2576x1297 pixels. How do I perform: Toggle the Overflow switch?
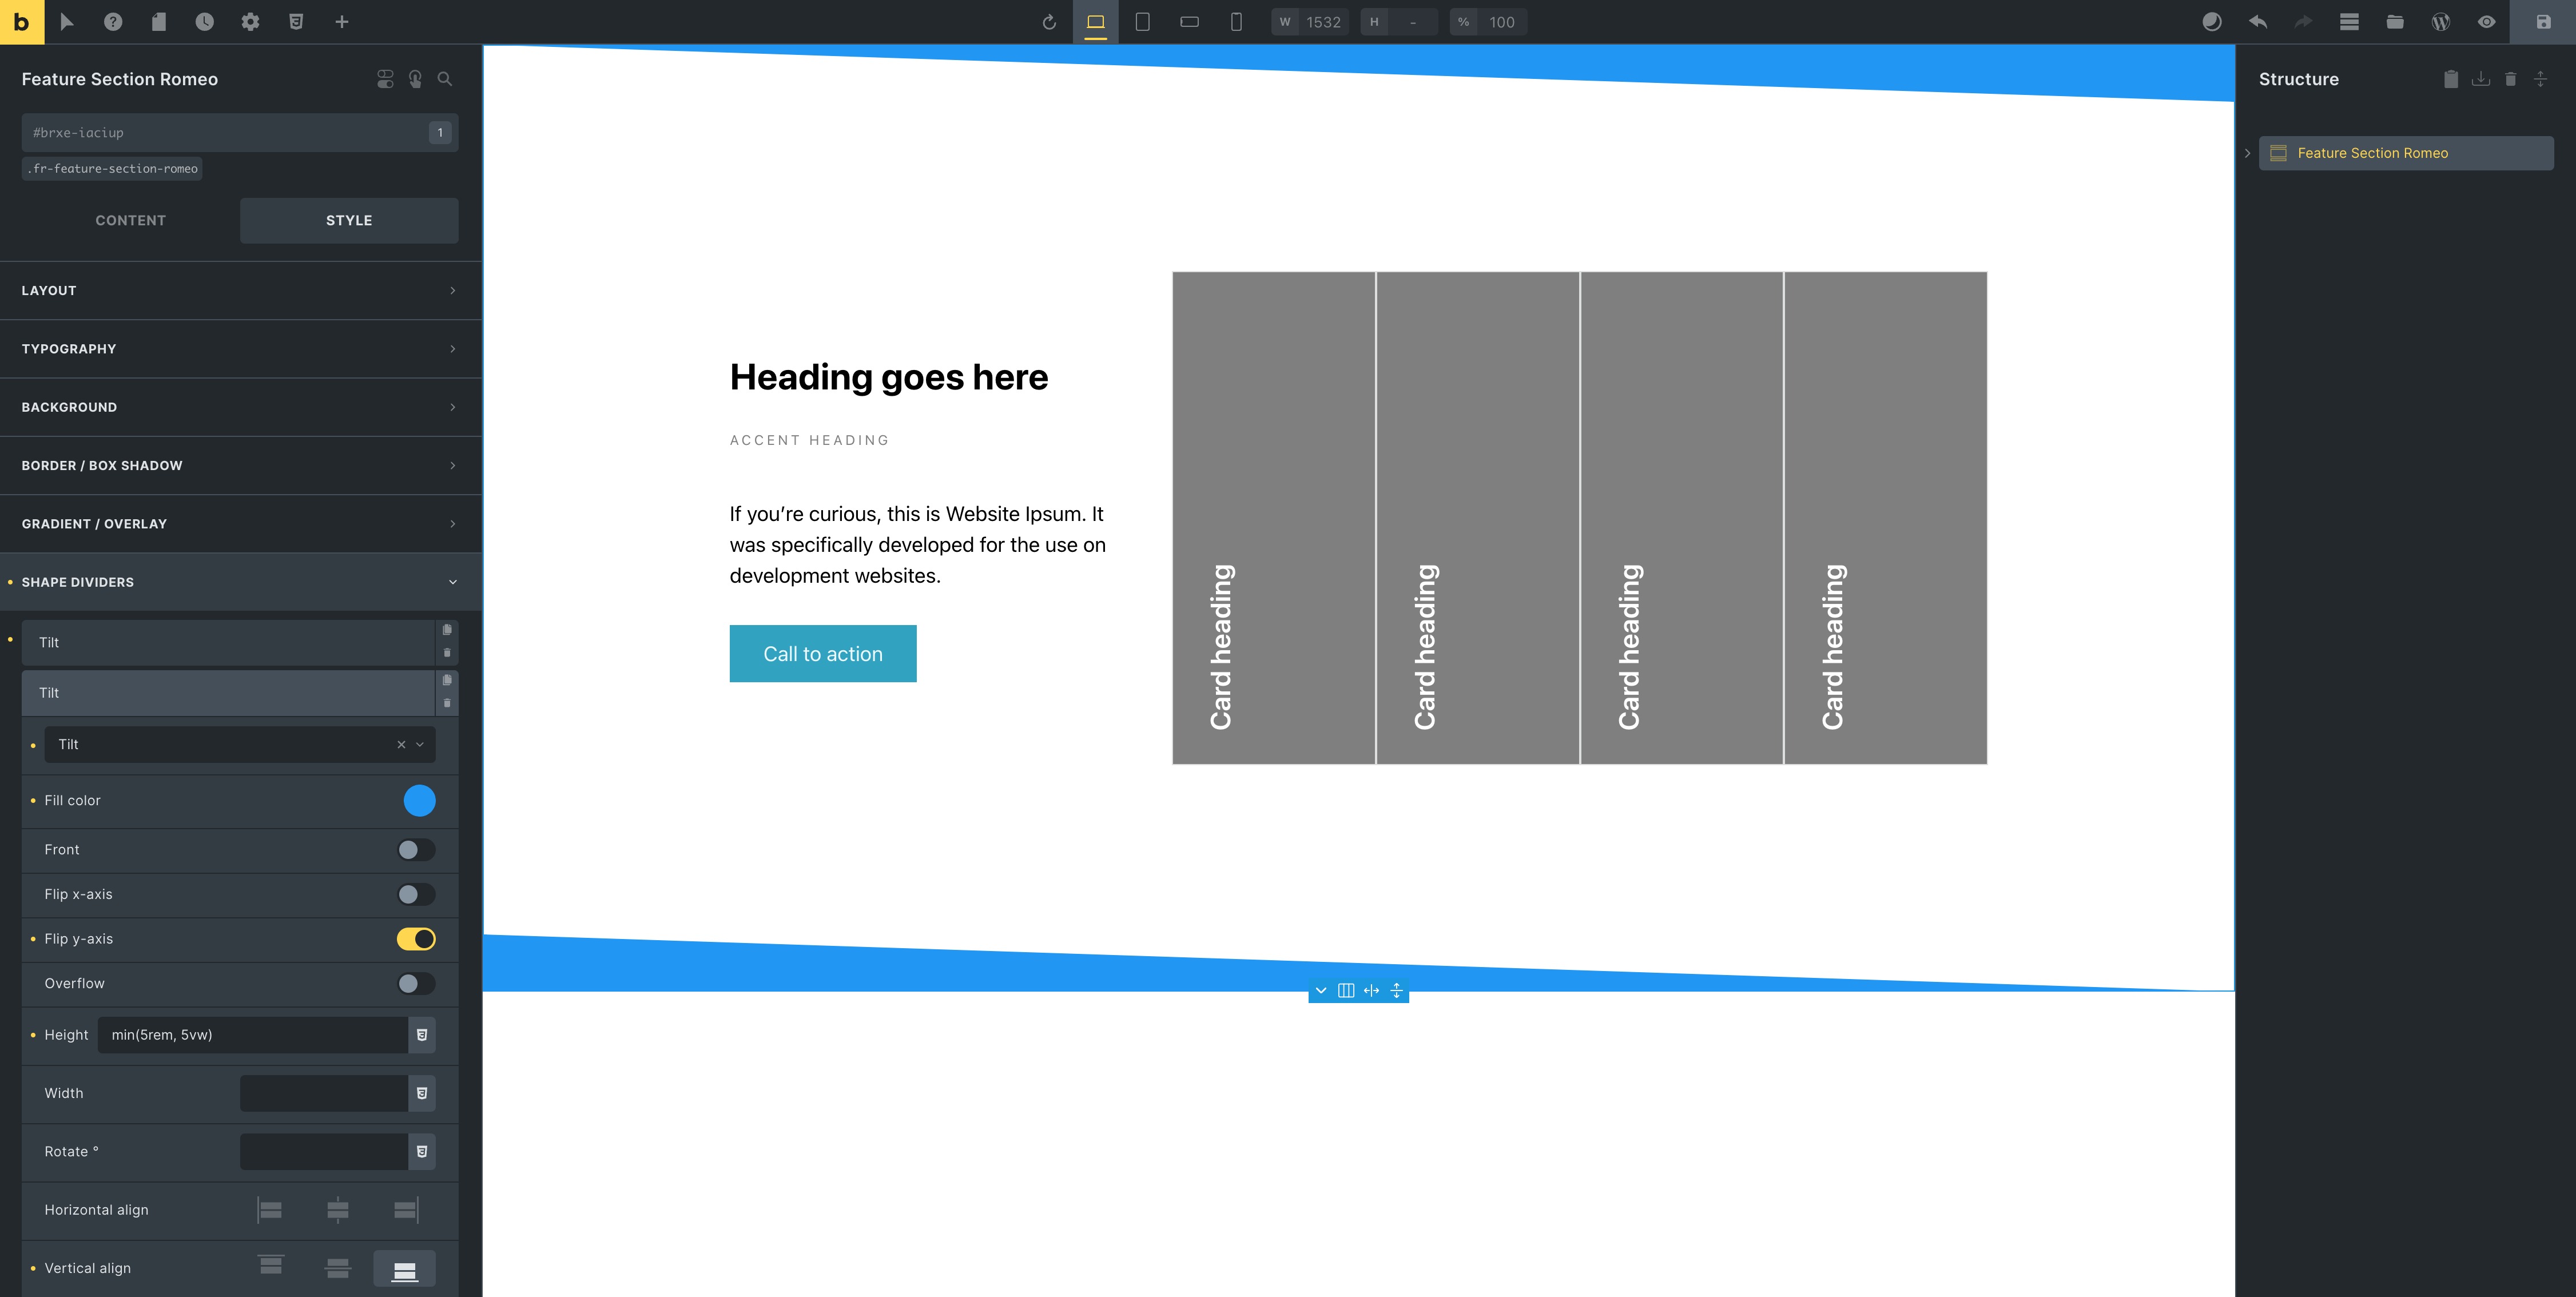[416, 984]
